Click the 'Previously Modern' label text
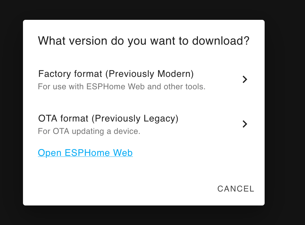305x225 pixels. pos(149,74)
